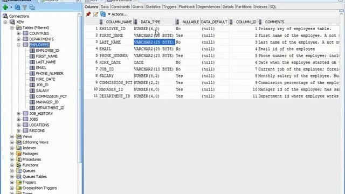Image resolution: width=345 pixels, height=194 pixels.
Task: Expand the JOBS table node
Action: pyautogui.click(x=19, y=119)
